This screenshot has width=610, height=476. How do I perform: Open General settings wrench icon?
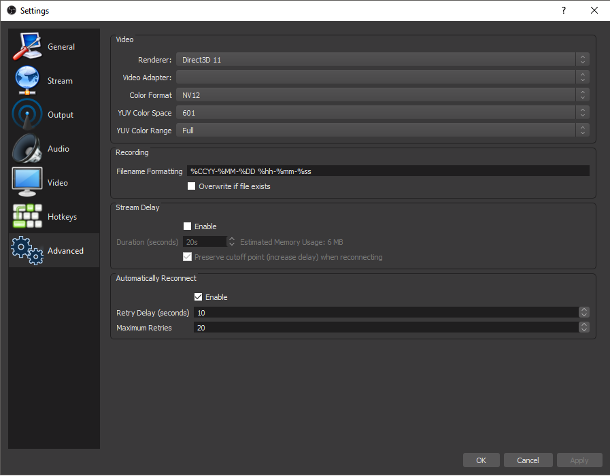(27, 46)
